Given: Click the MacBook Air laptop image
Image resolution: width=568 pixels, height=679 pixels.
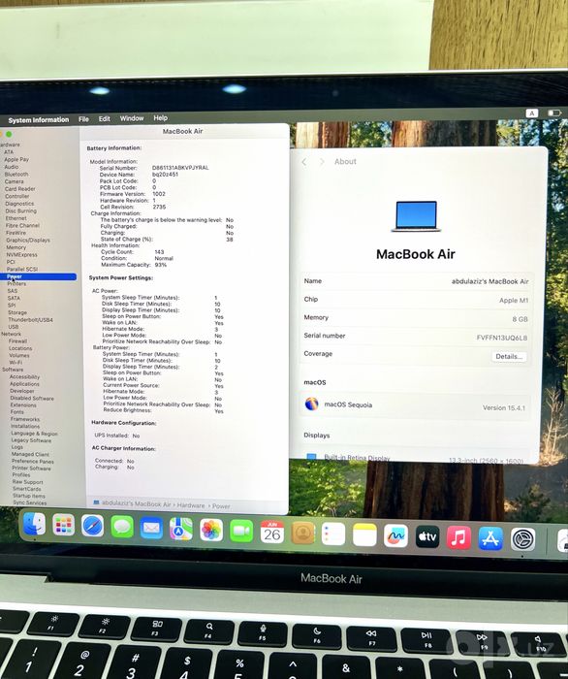Looking at the screenshot, I should pos(416,215).
